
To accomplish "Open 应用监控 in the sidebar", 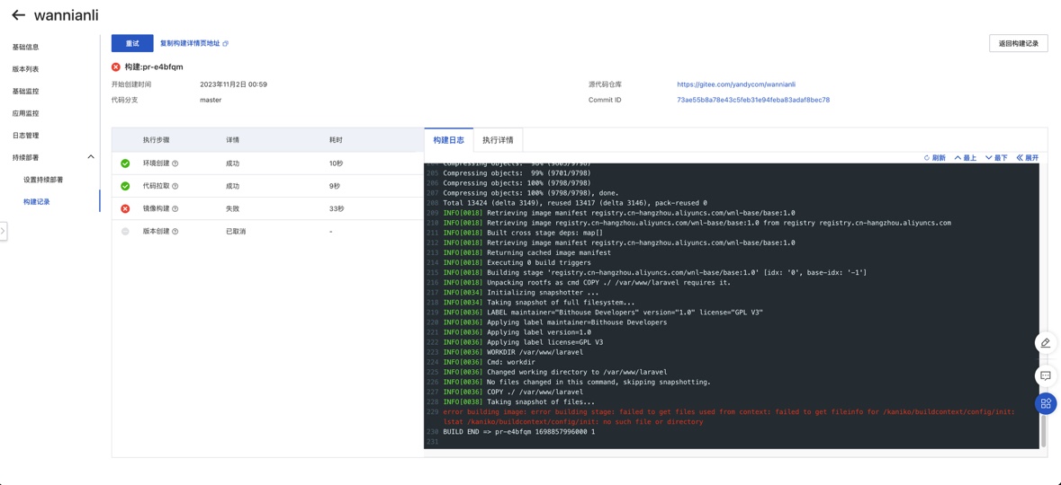I will click(26, 113).
